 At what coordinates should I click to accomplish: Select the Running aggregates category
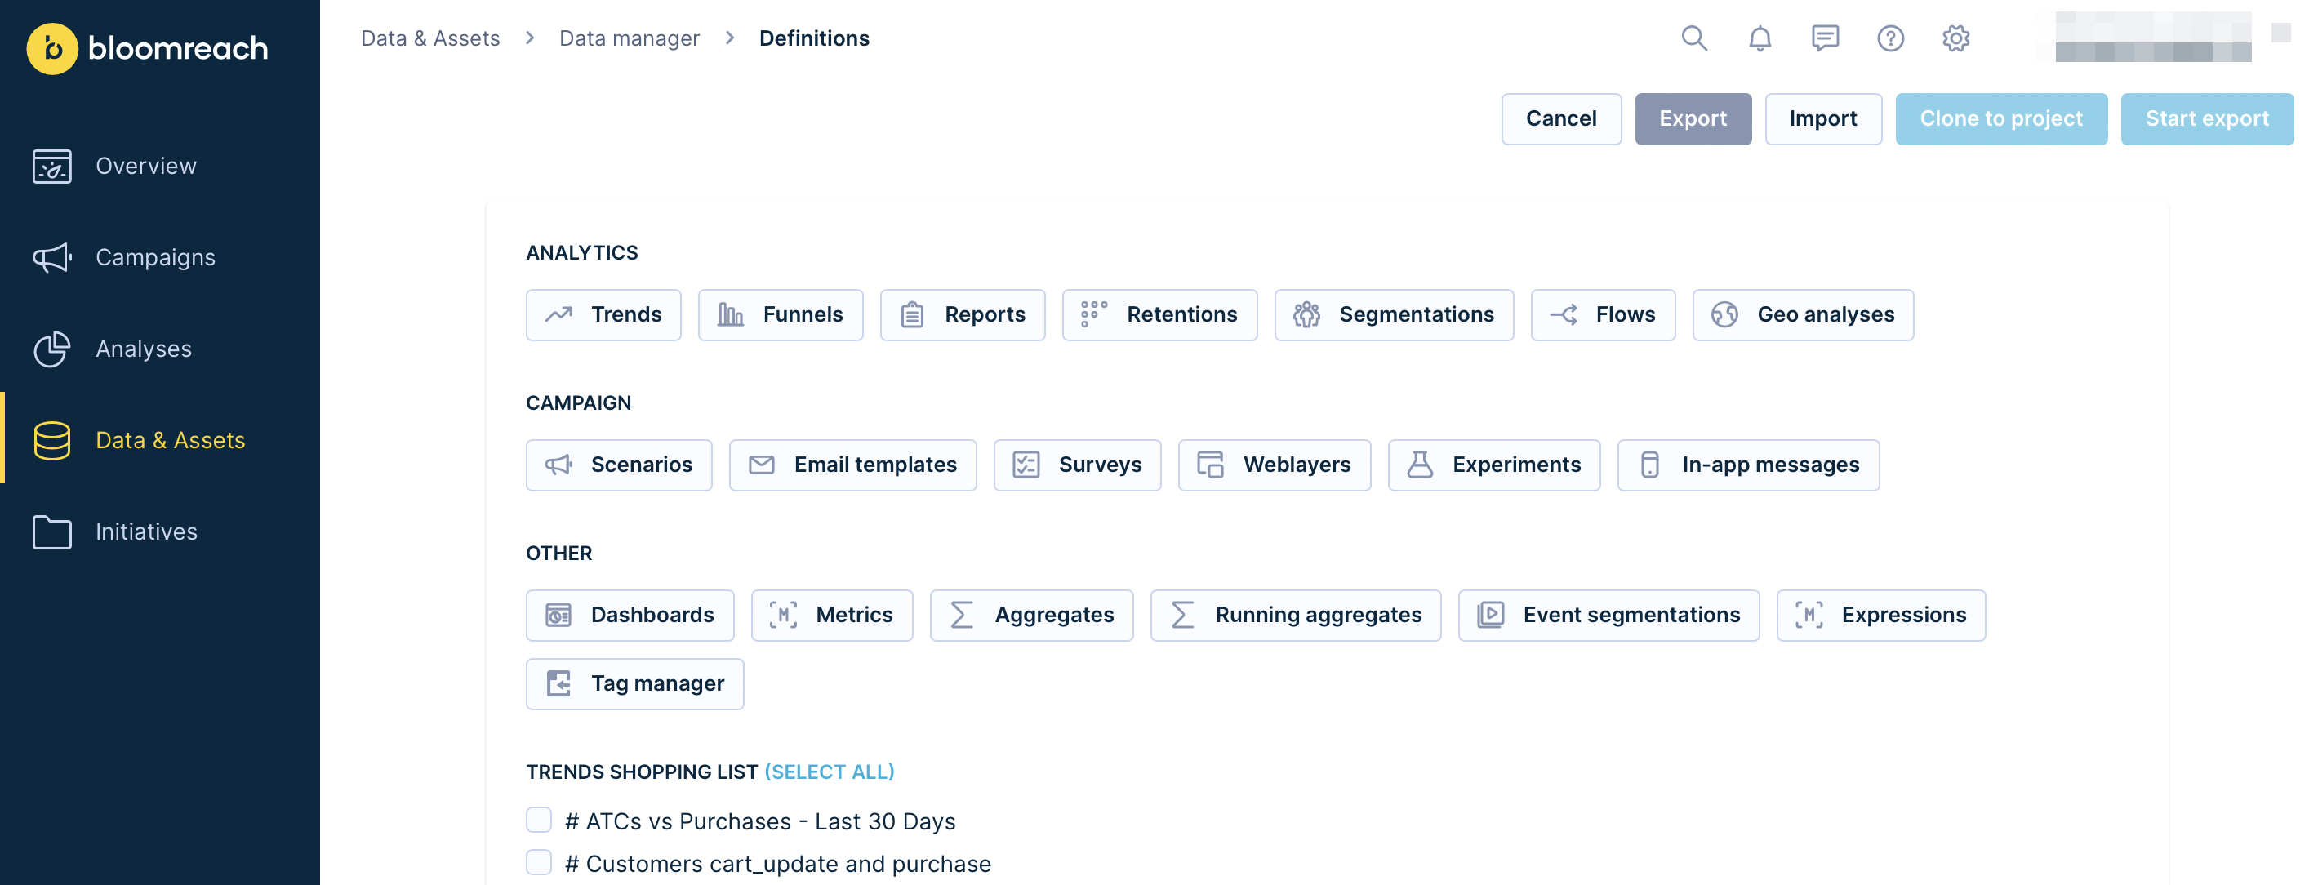(x=1295, y=616)
